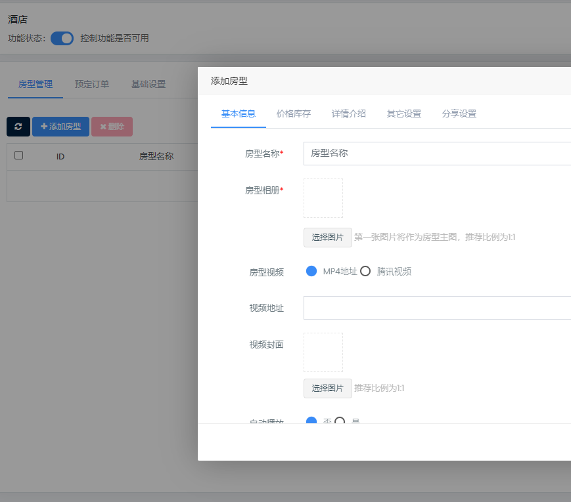
Task: Go to 分享设置 tab
Action: [459, 114]
